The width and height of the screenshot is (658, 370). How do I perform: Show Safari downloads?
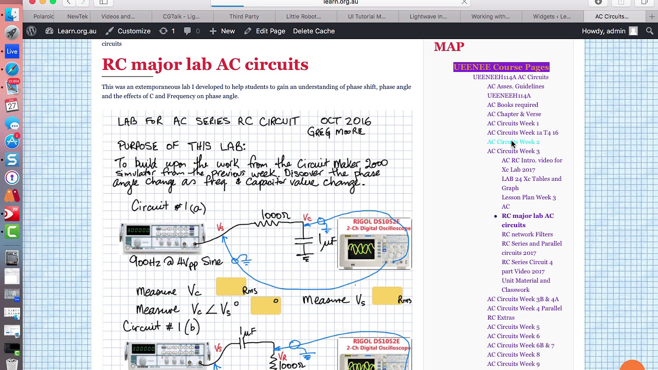point(598,2)
